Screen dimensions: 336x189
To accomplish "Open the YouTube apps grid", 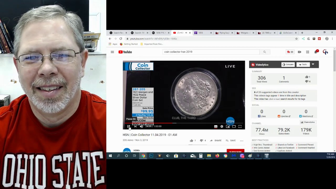I will coord(308,52).
